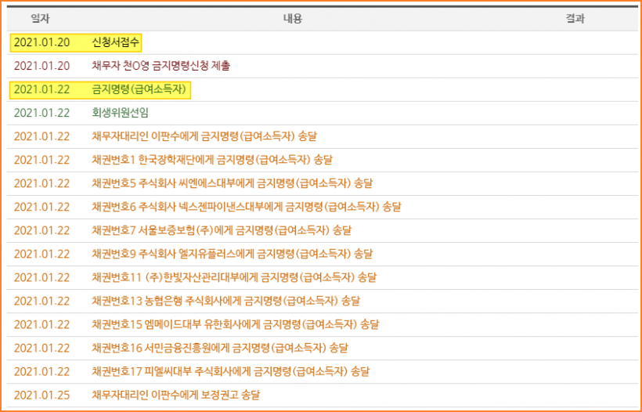Click date 2021.01.22 of 농협은행 row
Screen dimensions: 642x412
point(41,302)
